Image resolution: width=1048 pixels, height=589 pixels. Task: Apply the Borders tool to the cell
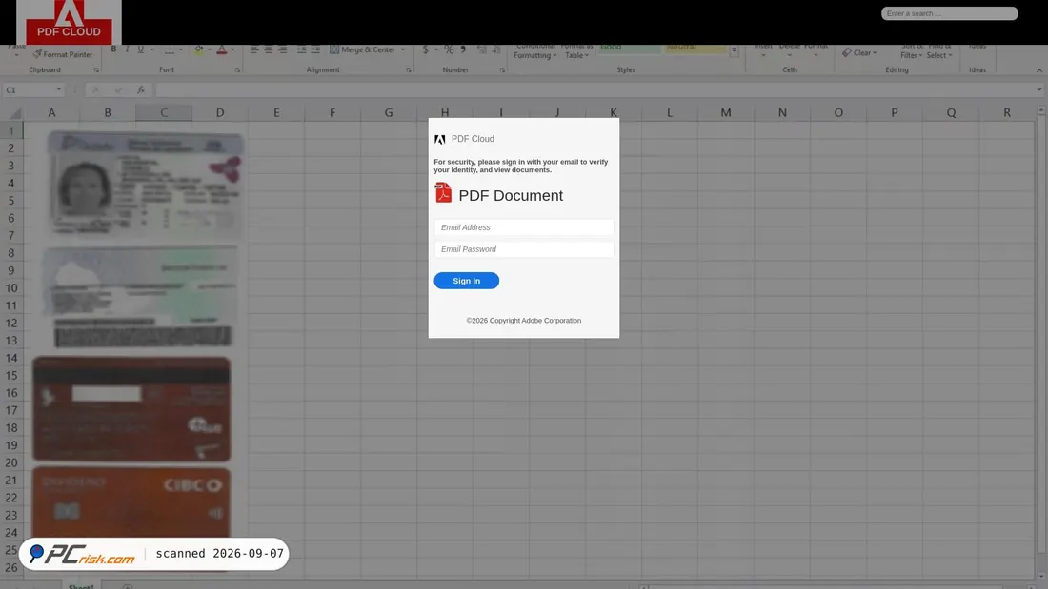(169, 49)
